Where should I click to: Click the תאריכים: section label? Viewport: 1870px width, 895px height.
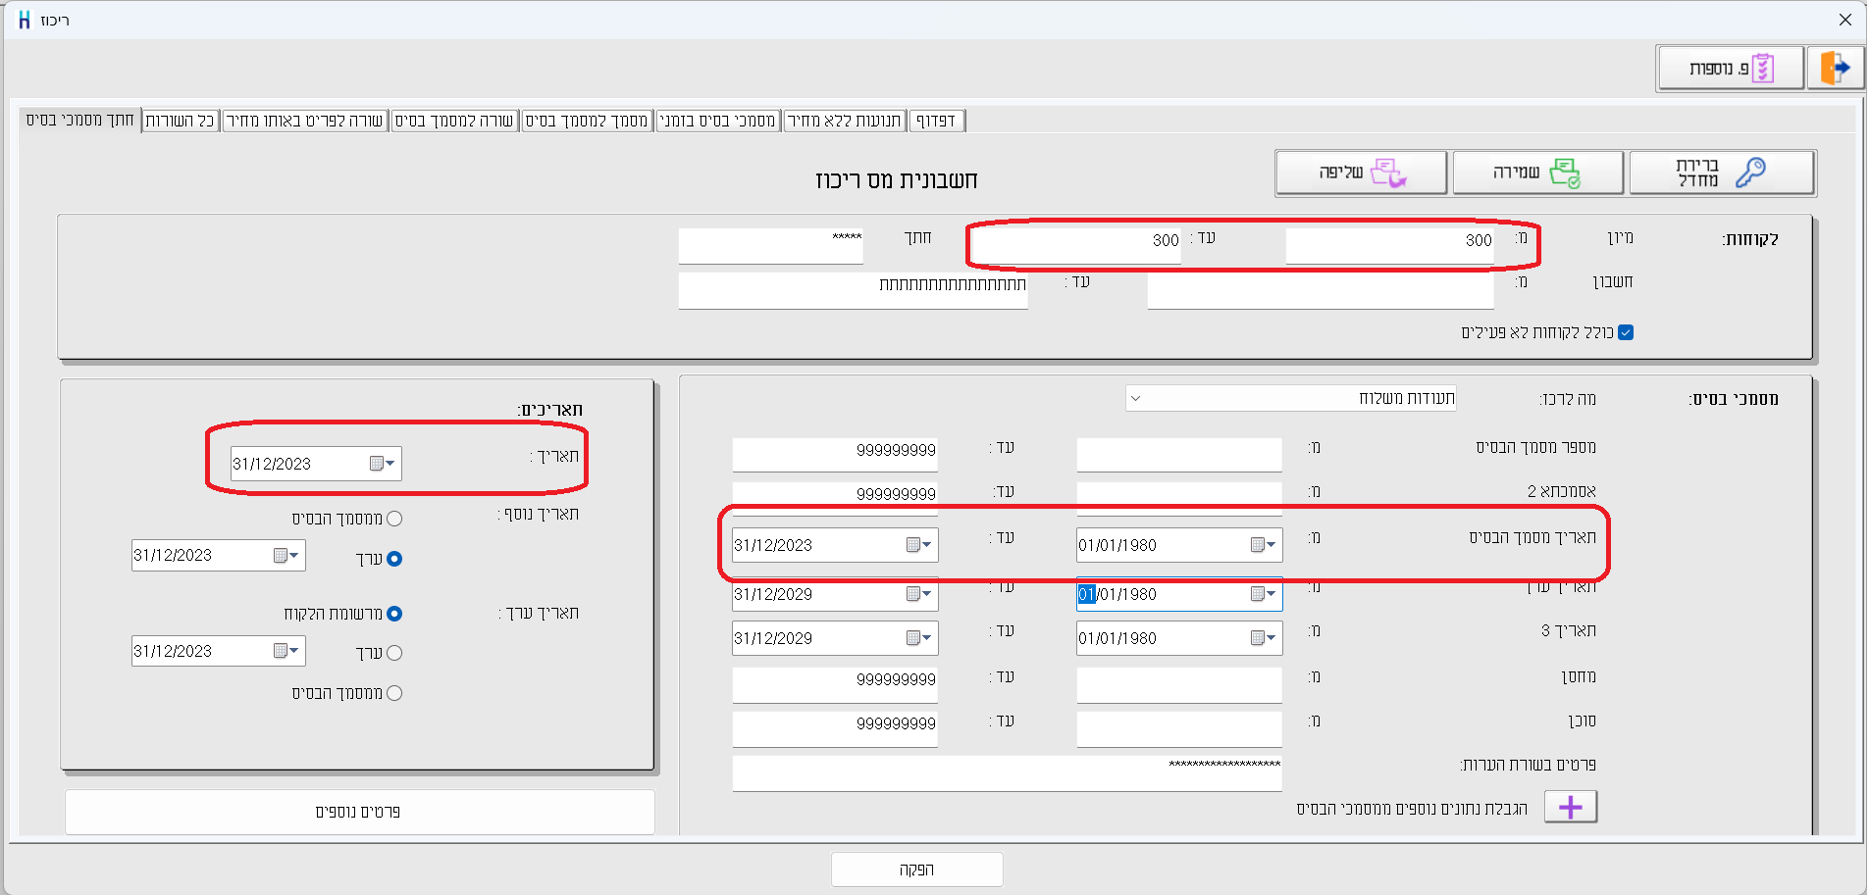pos(550,410)
